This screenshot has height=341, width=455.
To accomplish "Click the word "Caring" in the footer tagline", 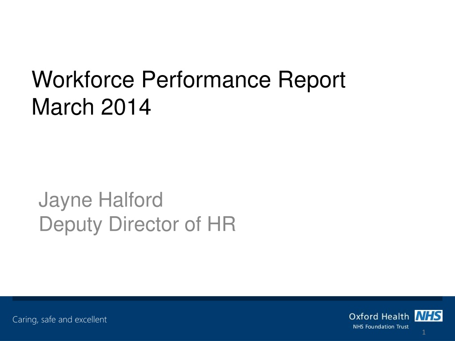I will 25,320.
